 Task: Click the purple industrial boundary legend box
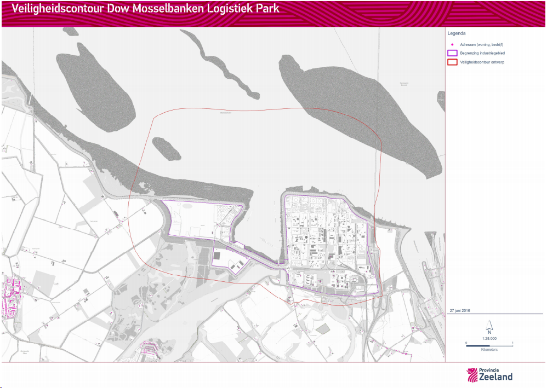tap(452, 53)
